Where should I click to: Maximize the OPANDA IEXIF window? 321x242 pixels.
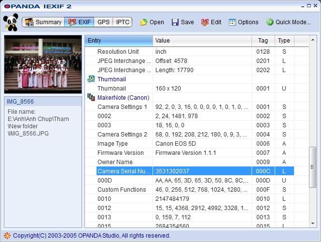click(309, 6)
